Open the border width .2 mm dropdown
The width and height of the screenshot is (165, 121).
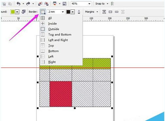pyautogui.click(x=63, y=12)
